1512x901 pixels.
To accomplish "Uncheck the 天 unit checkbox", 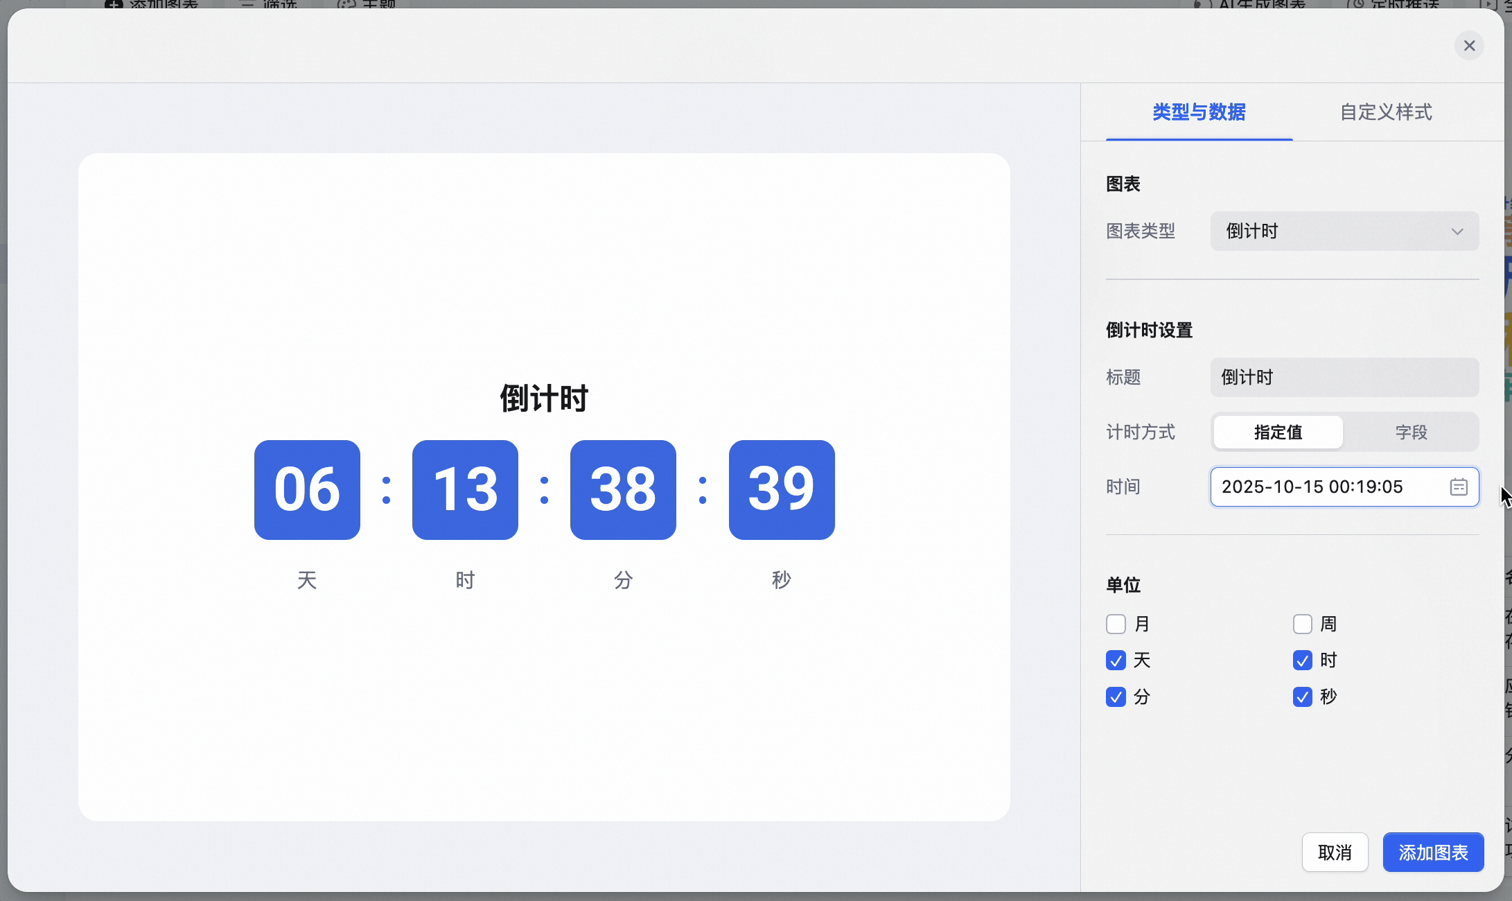I will point(1116,661).
